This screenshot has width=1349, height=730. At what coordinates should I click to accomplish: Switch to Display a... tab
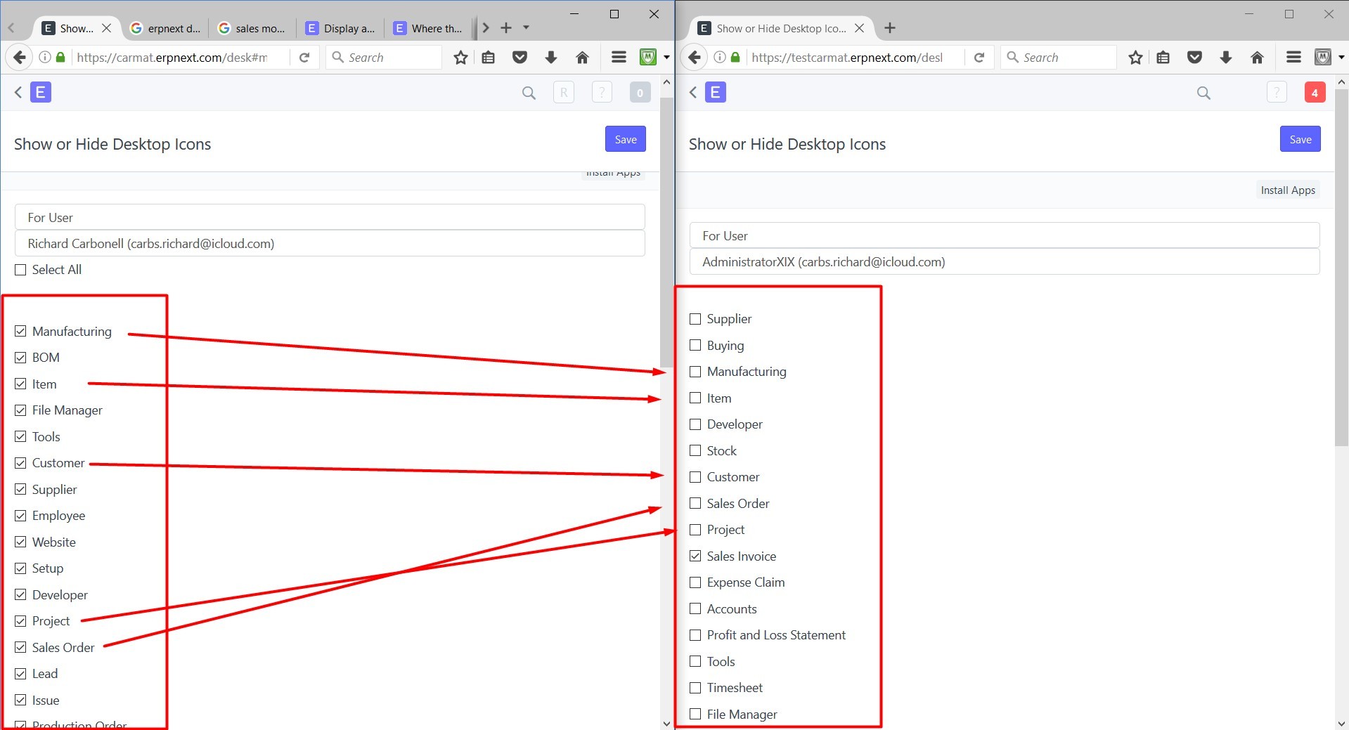[340, 28]
